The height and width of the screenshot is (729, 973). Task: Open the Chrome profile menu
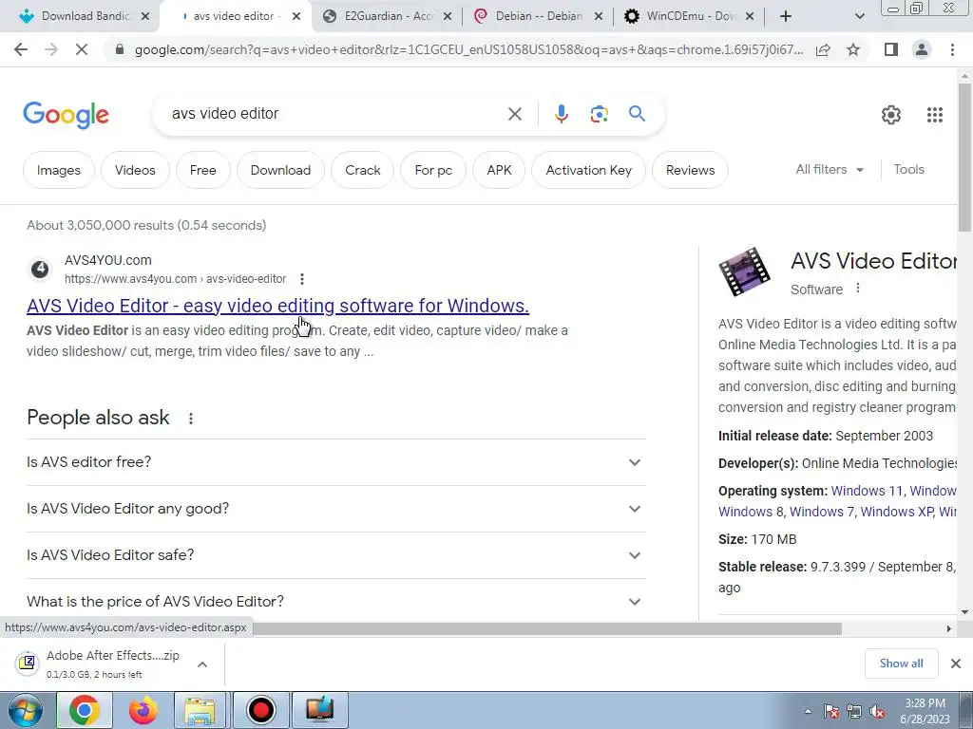[922, 49]
